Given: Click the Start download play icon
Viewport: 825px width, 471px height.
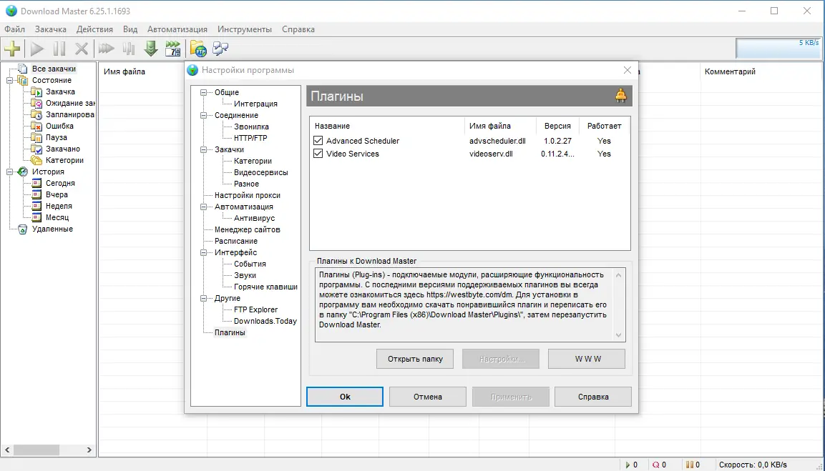Looking at the screenshot, I should [36, 49].
